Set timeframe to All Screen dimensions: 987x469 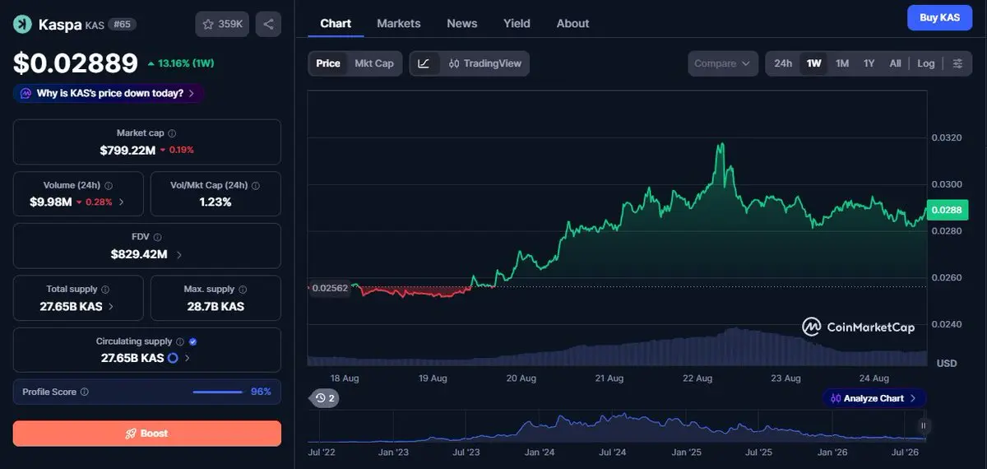(x=895, y=63)
